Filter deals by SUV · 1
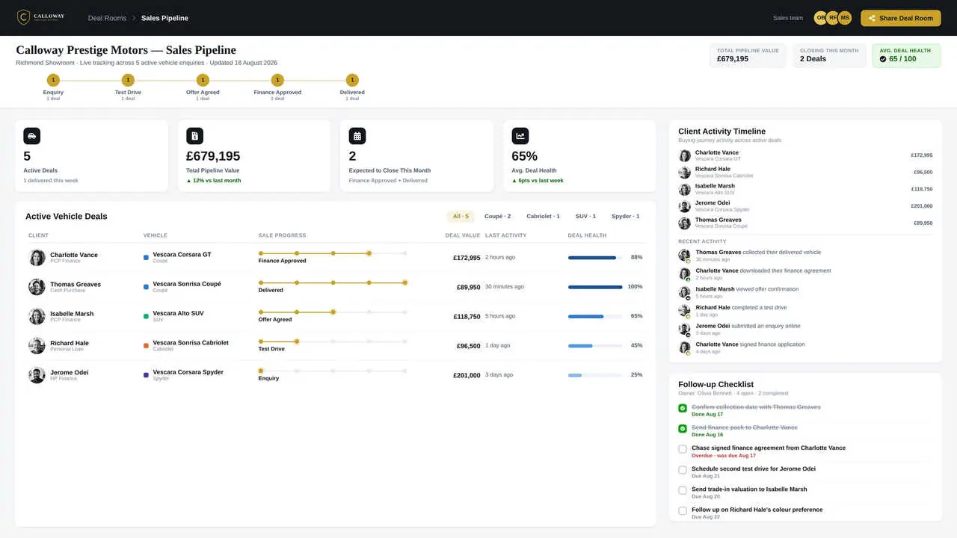Image resolution: width=957 pixels, height=538 pixels. (x=585, y=217)
